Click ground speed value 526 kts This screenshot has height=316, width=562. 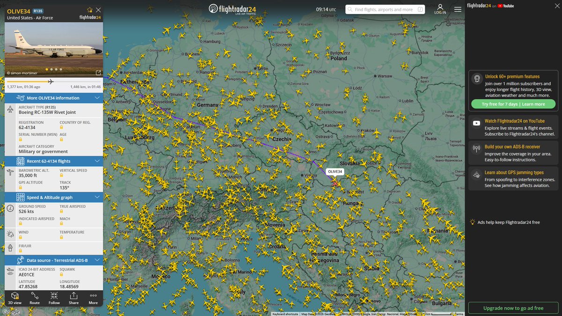27,212
